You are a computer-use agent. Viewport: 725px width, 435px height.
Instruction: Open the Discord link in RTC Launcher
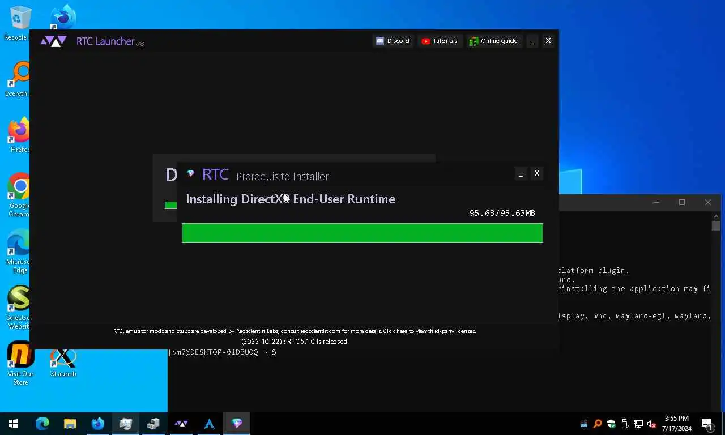tap(393, 41)
